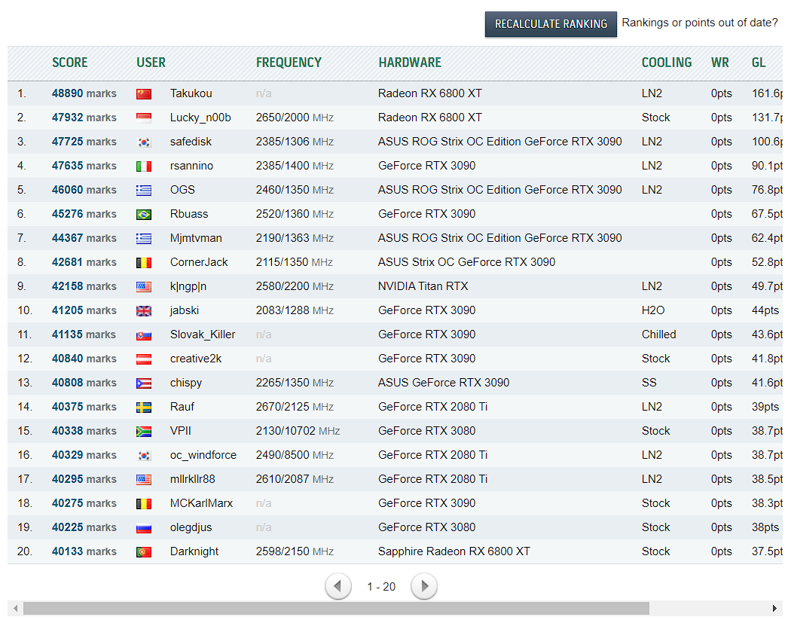Click hardware Sapphire Radeon RX 6800 XT
The width and height of the screenshot is (788, 623).
(454, 551)
